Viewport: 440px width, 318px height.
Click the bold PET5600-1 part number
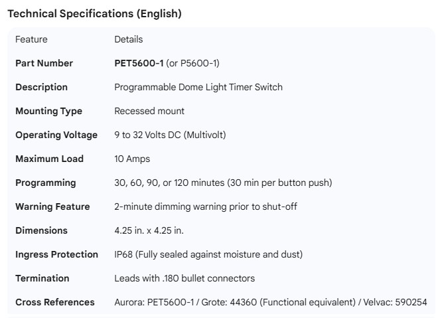click(x=139, y=63)
